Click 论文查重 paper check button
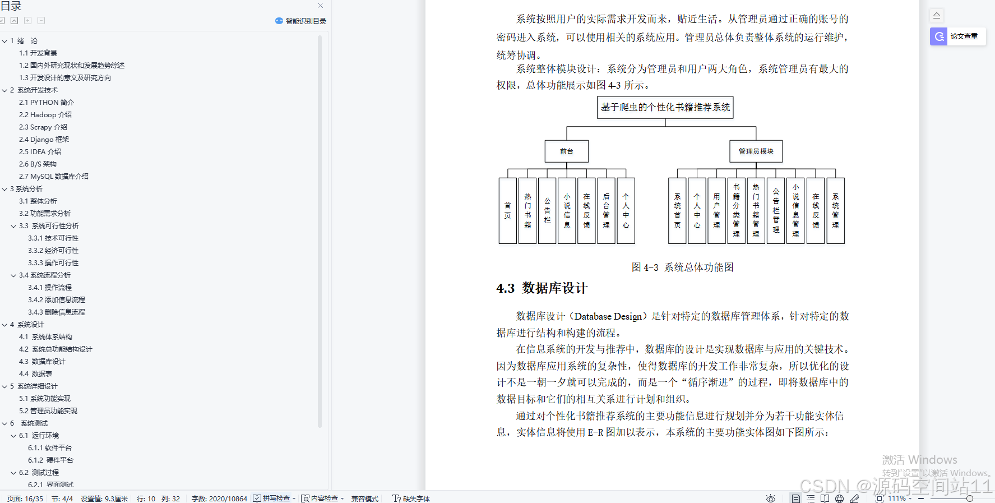995x503 pixels. pos(958,36)
